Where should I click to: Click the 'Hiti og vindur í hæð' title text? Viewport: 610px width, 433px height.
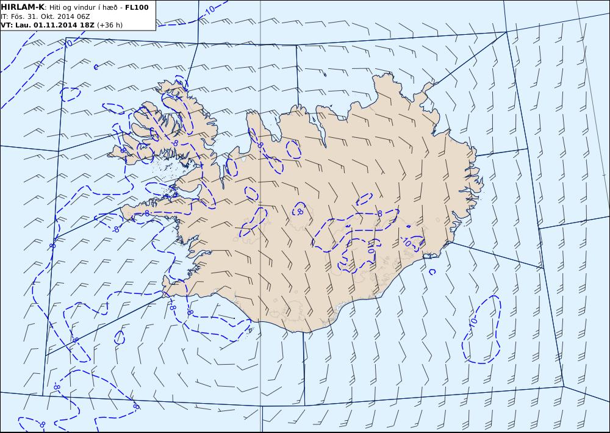point(83,8)
